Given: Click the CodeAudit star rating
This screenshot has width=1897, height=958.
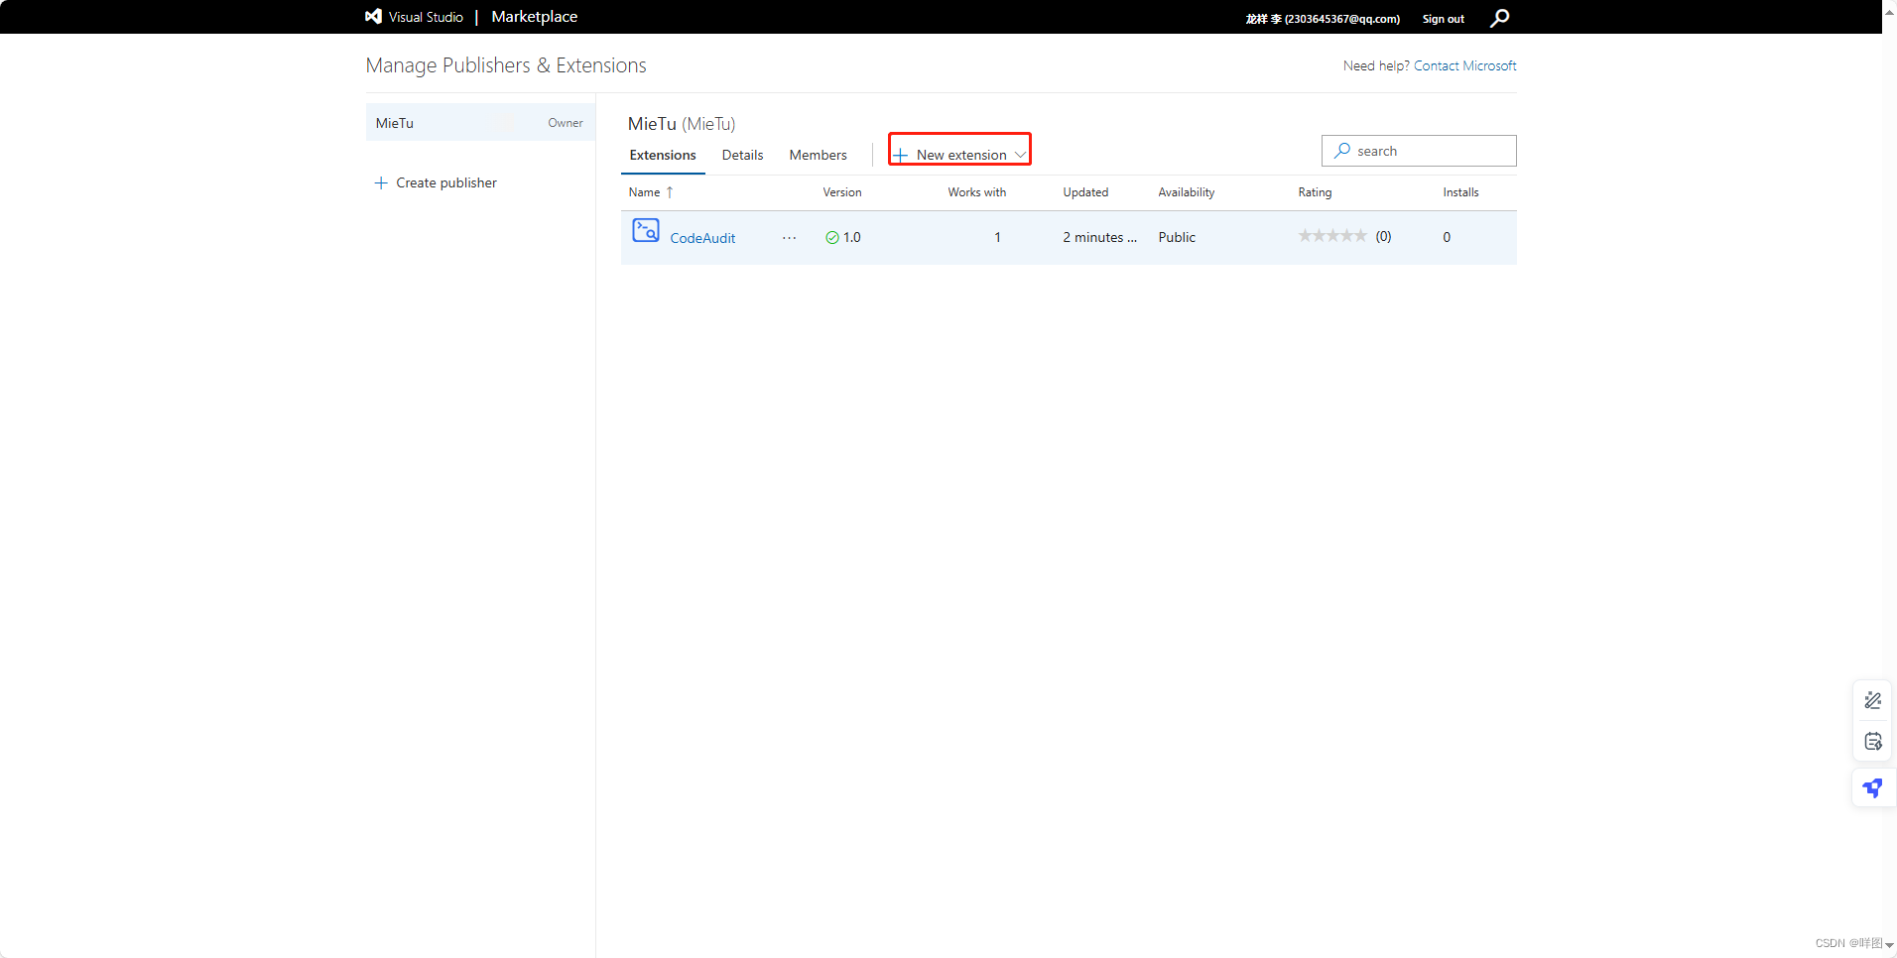Looking at the screenshot, I should pyautogui.click(x=1332, y=236).
